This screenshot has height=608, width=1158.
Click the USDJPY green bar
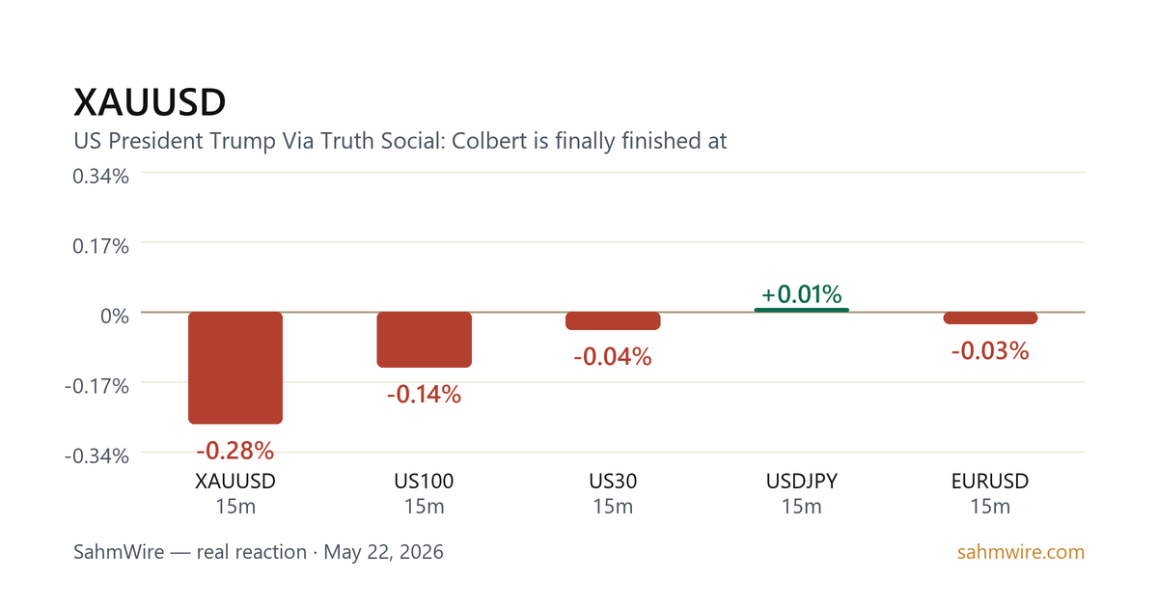click(802, 310)
